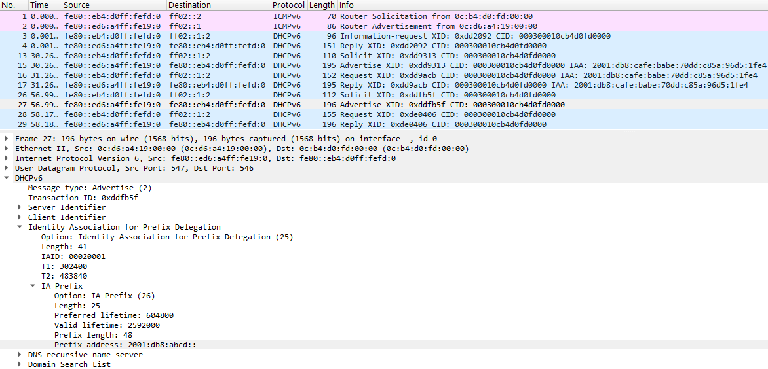Select packet 3 Information-request row

tap(384, 36)
